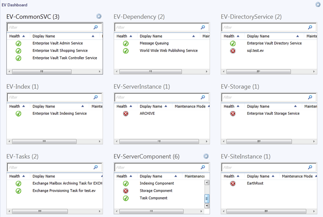323x217 pixels.
Task: Select the Enterprise Vault Indexing Service row
Action: (55, 114)
